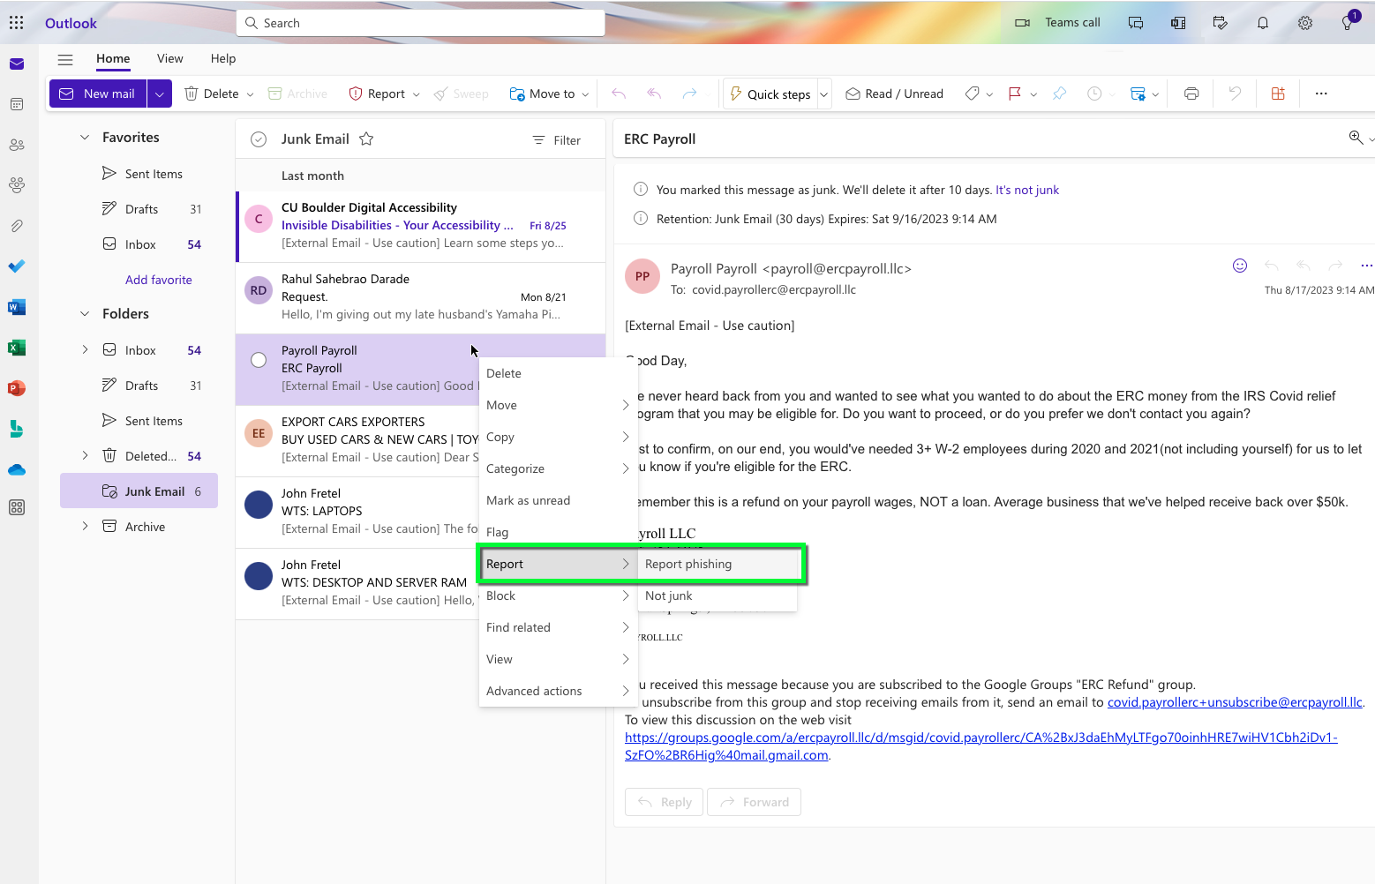Screen dimensions: 1375x884
Task: Open Files paperclip icon in left rail
Action: [17, 226]
